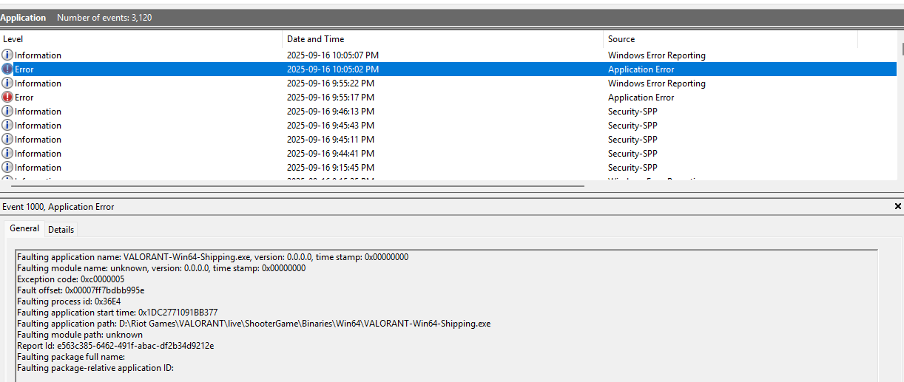Screen dimensions: 904x382
Task: Click the Error icon on the 10:05:02 PM row
Action: (7, 69)
